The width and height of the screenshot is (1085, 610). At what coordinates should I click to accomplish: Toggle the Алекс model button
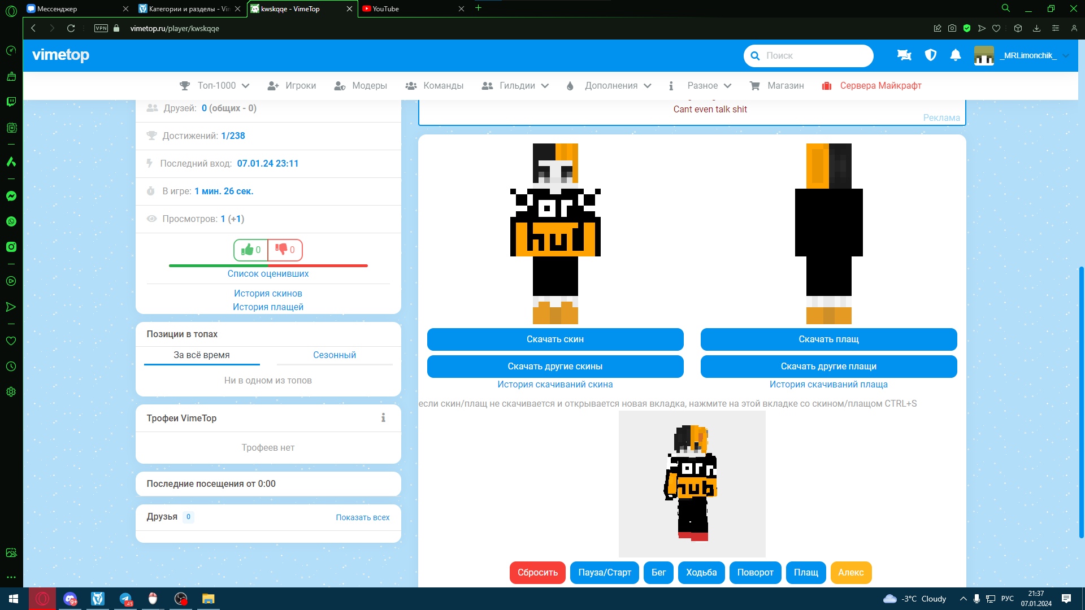tap(850, 572)
